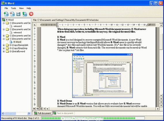Screen dimensions: 164x121
Task: Select the second winword document in tree
Action: point(18,33)
